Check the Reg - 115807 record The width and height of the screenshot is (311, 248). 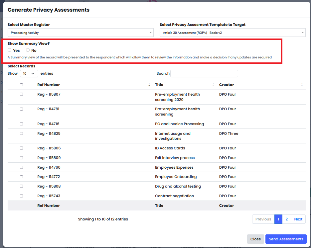click(22, 94)
